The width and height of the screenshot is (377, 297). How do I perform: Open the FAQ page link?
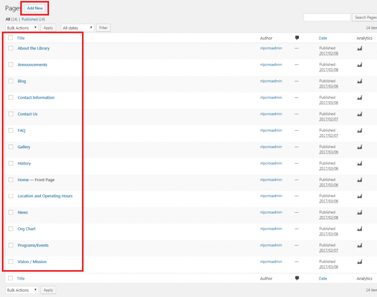(21, 130)
